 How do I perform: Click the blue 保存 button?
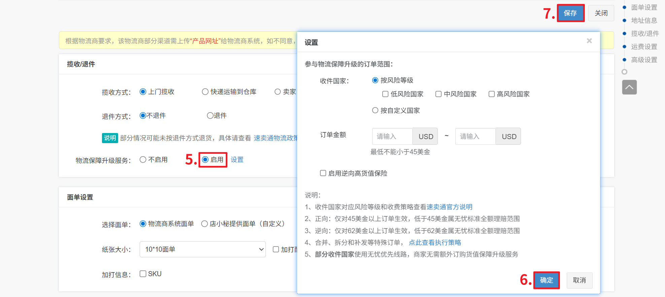click(570, 13)
